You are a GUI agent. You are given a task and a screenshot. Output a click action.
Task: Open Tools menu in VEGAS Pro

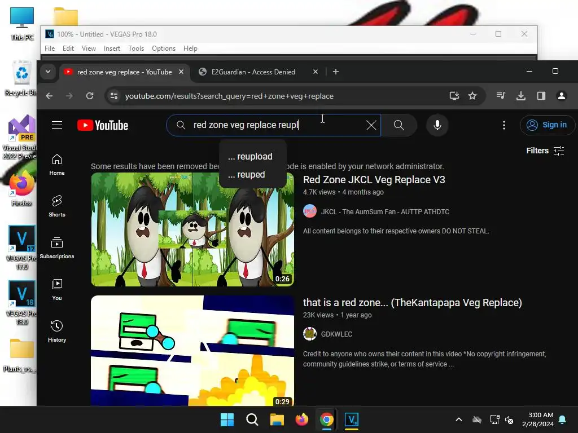tap(136, 48)
